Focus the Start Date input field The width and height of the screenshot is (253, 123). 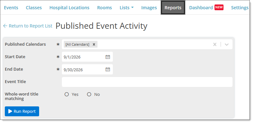coord(87,57)
